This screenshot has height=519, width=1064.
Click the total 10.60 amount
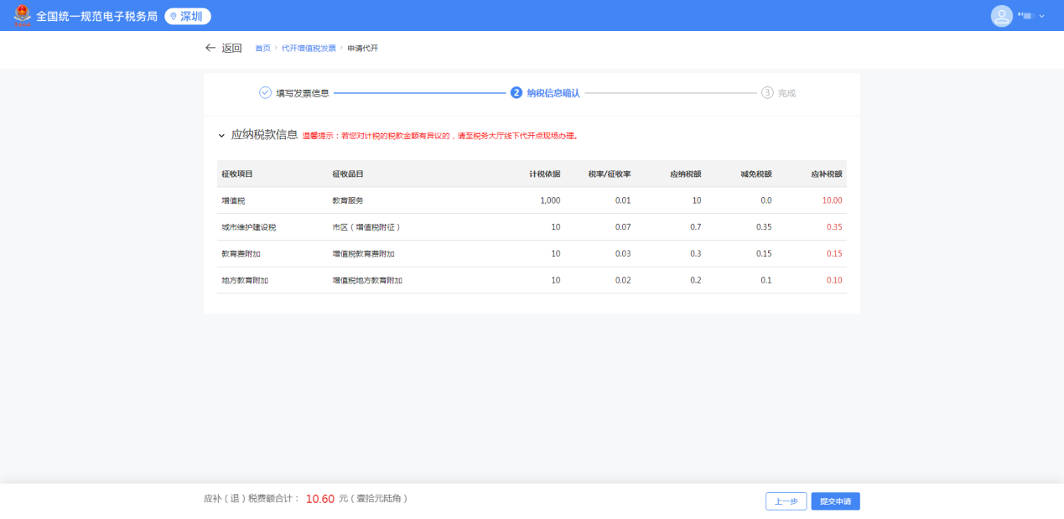click(x=320, y=499)
